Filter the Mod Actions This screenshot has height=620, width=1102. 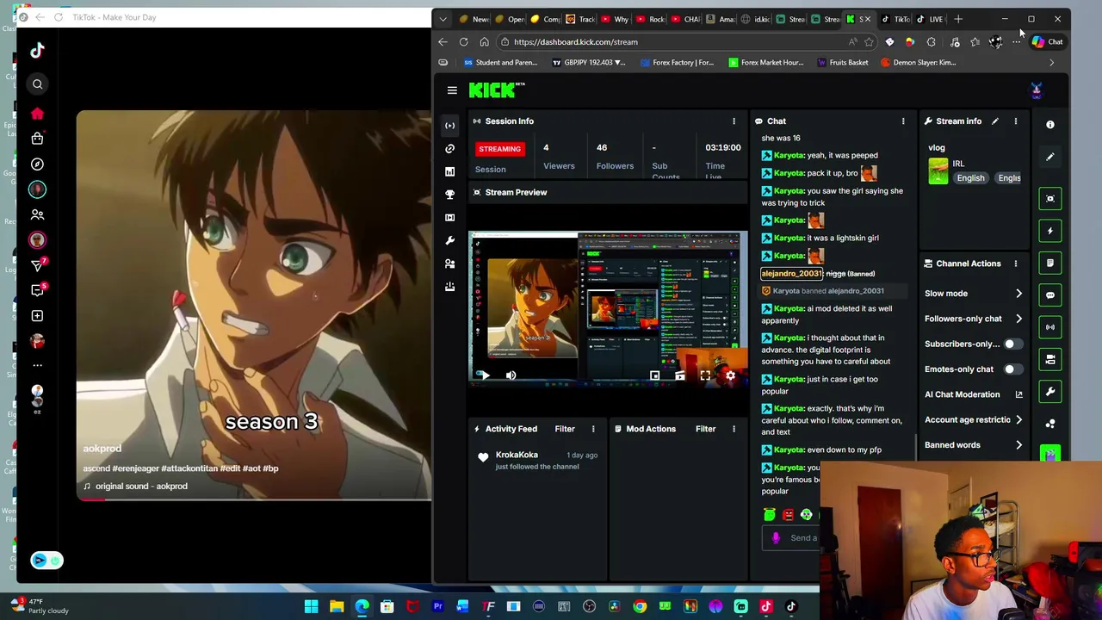705,429
